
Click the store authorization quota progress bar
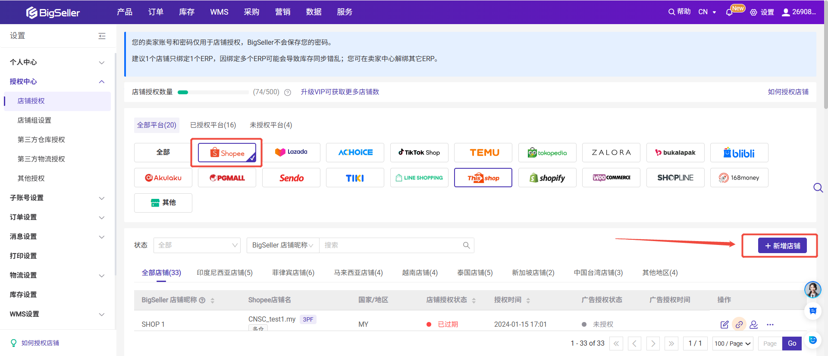pos(213,92)
